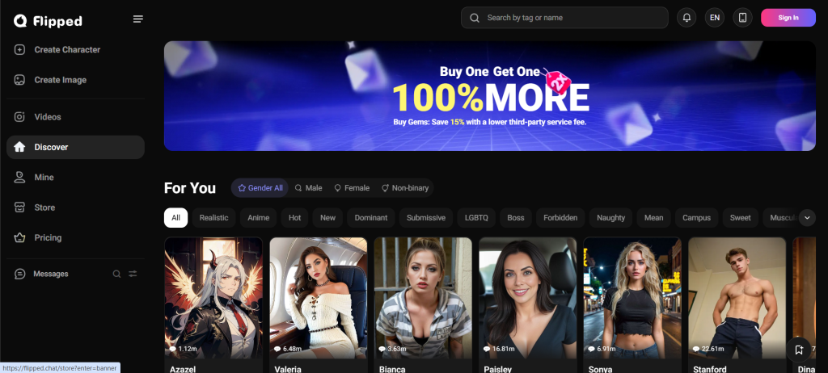Open Create Character page
This screenshot has width=828, height=373.
click(75, 49)
